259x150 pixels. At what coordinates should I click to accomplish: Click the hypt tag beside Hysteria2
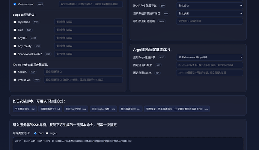pyautogui.click(x=36, y=22)
